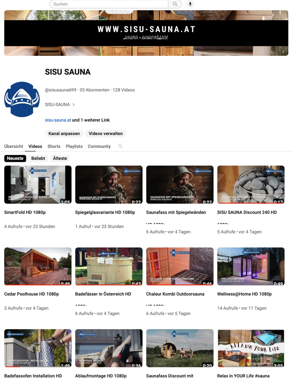Expand the SISU-SAUNA channel description chevron

click(x=74, y=104)
